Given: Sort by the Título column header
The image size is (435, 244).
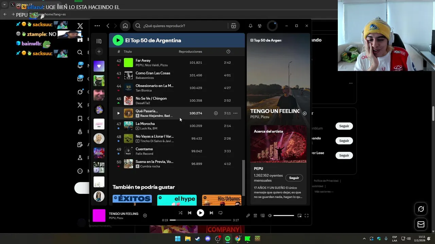Looking at the screenshot, I should (x=128, y=52).
